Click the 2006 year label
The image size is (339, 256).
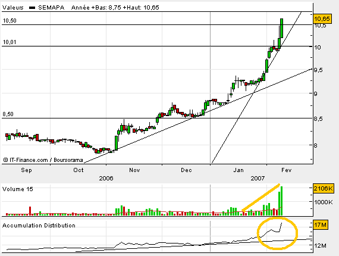tap(106, 179)
